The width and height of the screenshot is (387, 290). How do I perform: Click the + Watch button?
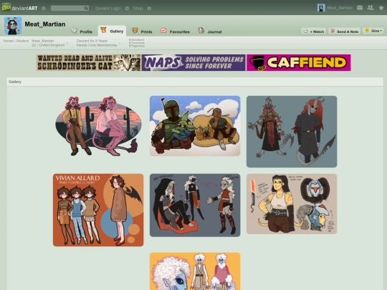(x=314, y=32)
